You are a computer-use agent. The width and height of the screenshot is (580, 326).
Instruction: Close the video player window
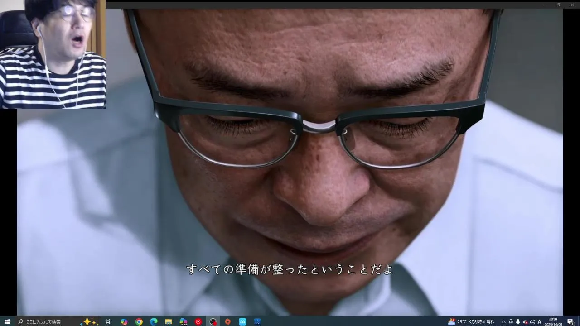(572, 5)
